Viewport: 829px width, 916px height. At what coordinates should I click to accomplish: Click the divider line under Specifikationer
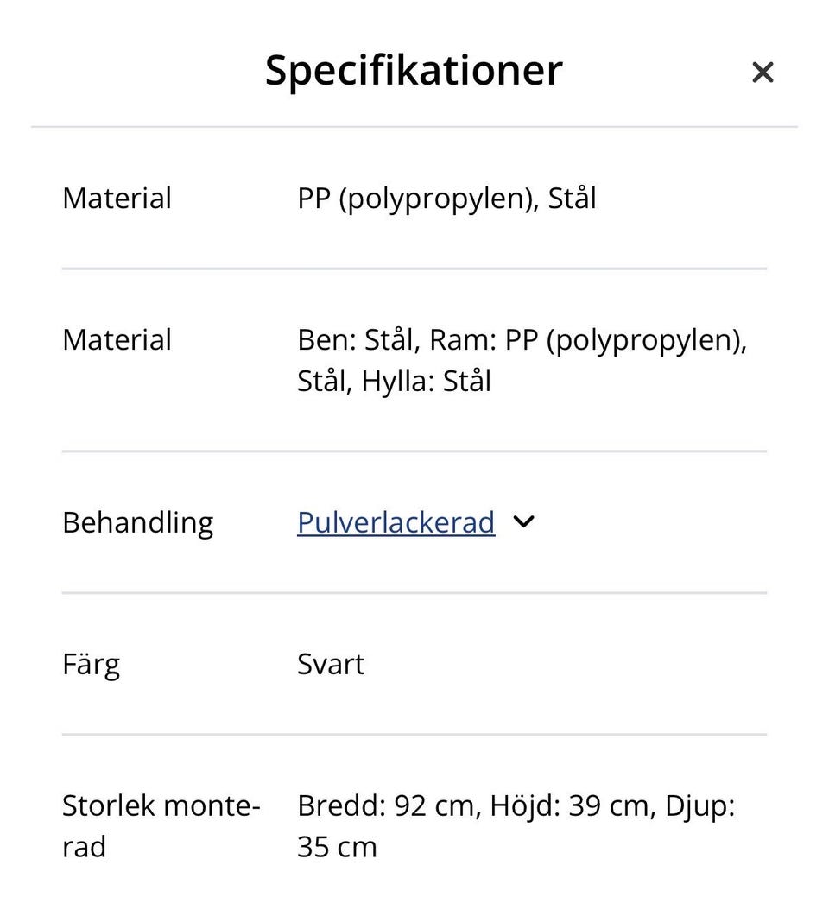click(x=414, y=127)
